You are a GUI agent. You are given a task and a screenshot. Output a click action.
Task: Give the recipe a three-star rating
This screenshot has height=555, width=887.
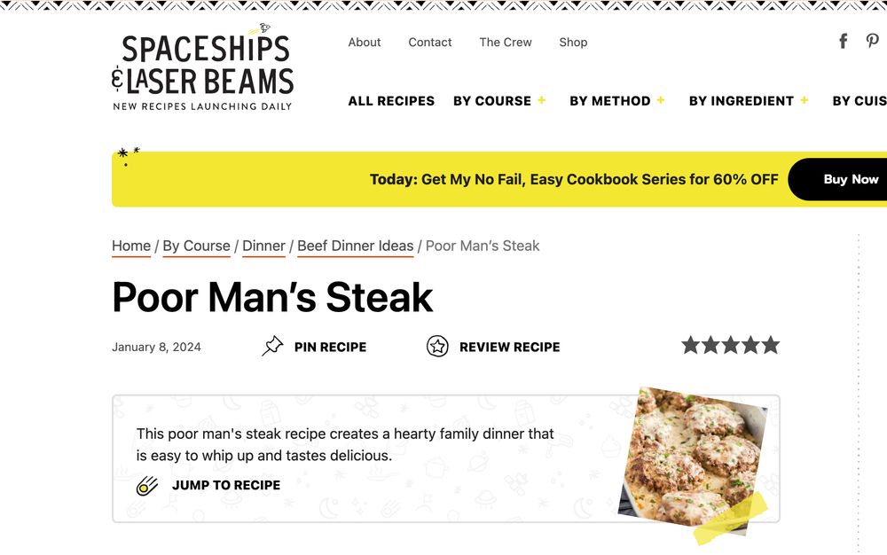coord(730,345)
